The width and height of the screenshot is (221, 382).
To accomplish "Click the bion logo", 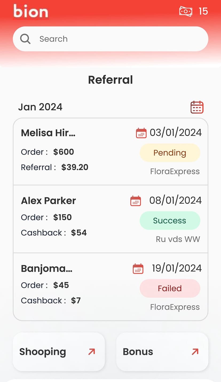I will pyautogui.click(x=31, y=11).
